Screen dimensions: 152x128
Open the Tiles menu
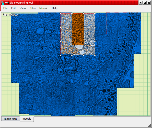pyautogui.click(x=33, y=8)
